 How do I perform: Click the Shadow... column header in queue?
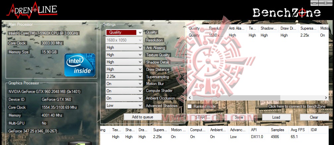coord(268,28)
